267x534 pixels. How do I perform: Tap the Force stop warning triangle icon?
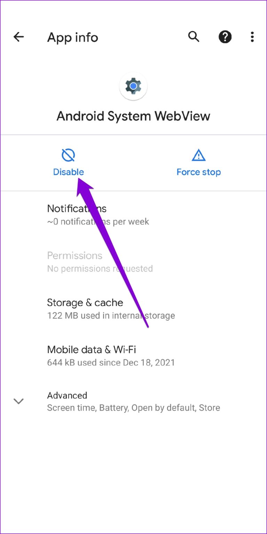click(x=198, y=155)
